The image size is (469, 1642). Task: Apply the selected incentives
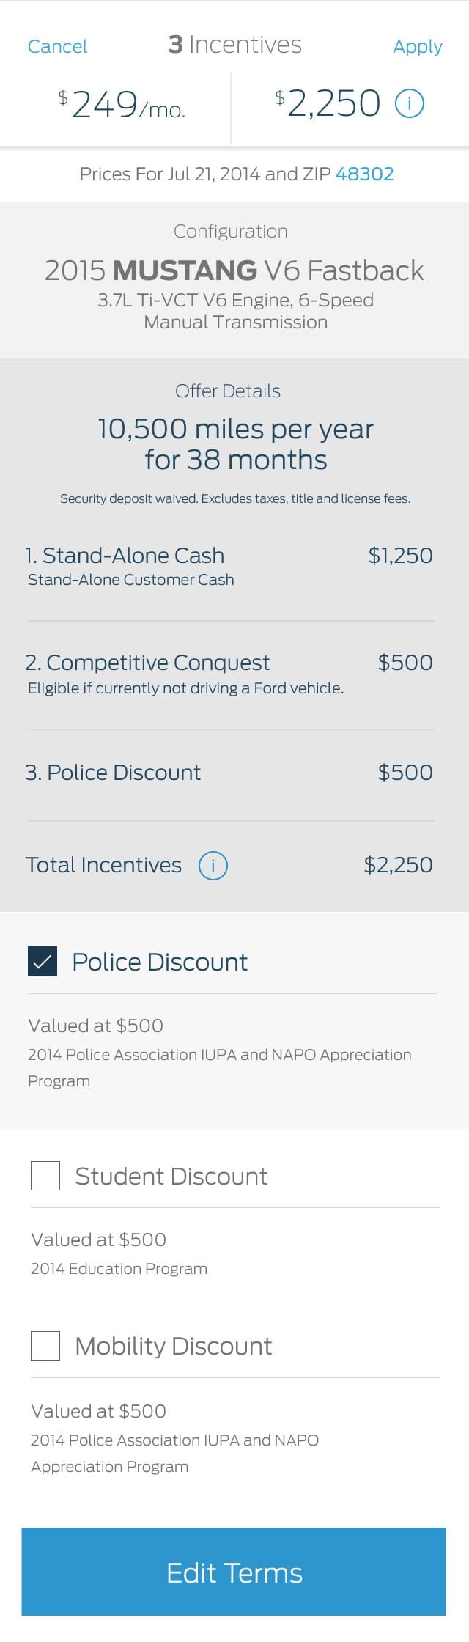point(418,47)
